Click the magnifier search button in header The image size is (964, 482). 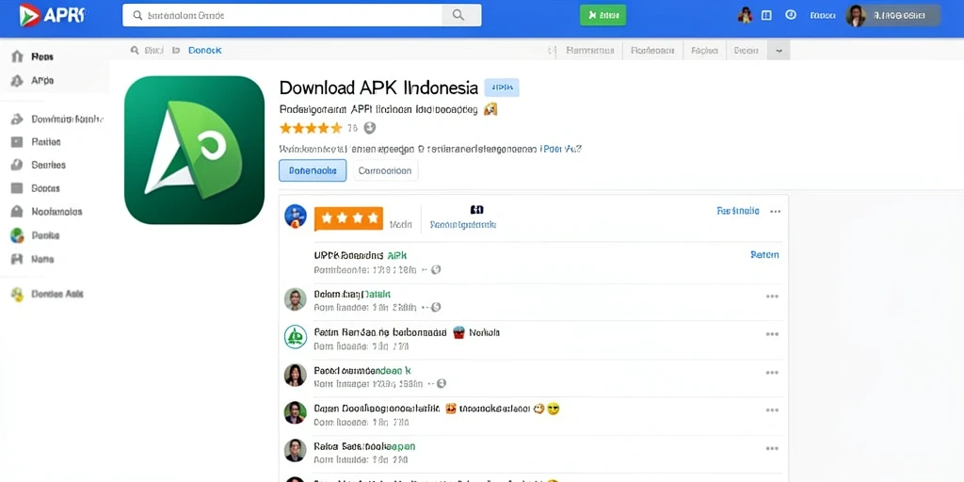(x=461, y=15)
